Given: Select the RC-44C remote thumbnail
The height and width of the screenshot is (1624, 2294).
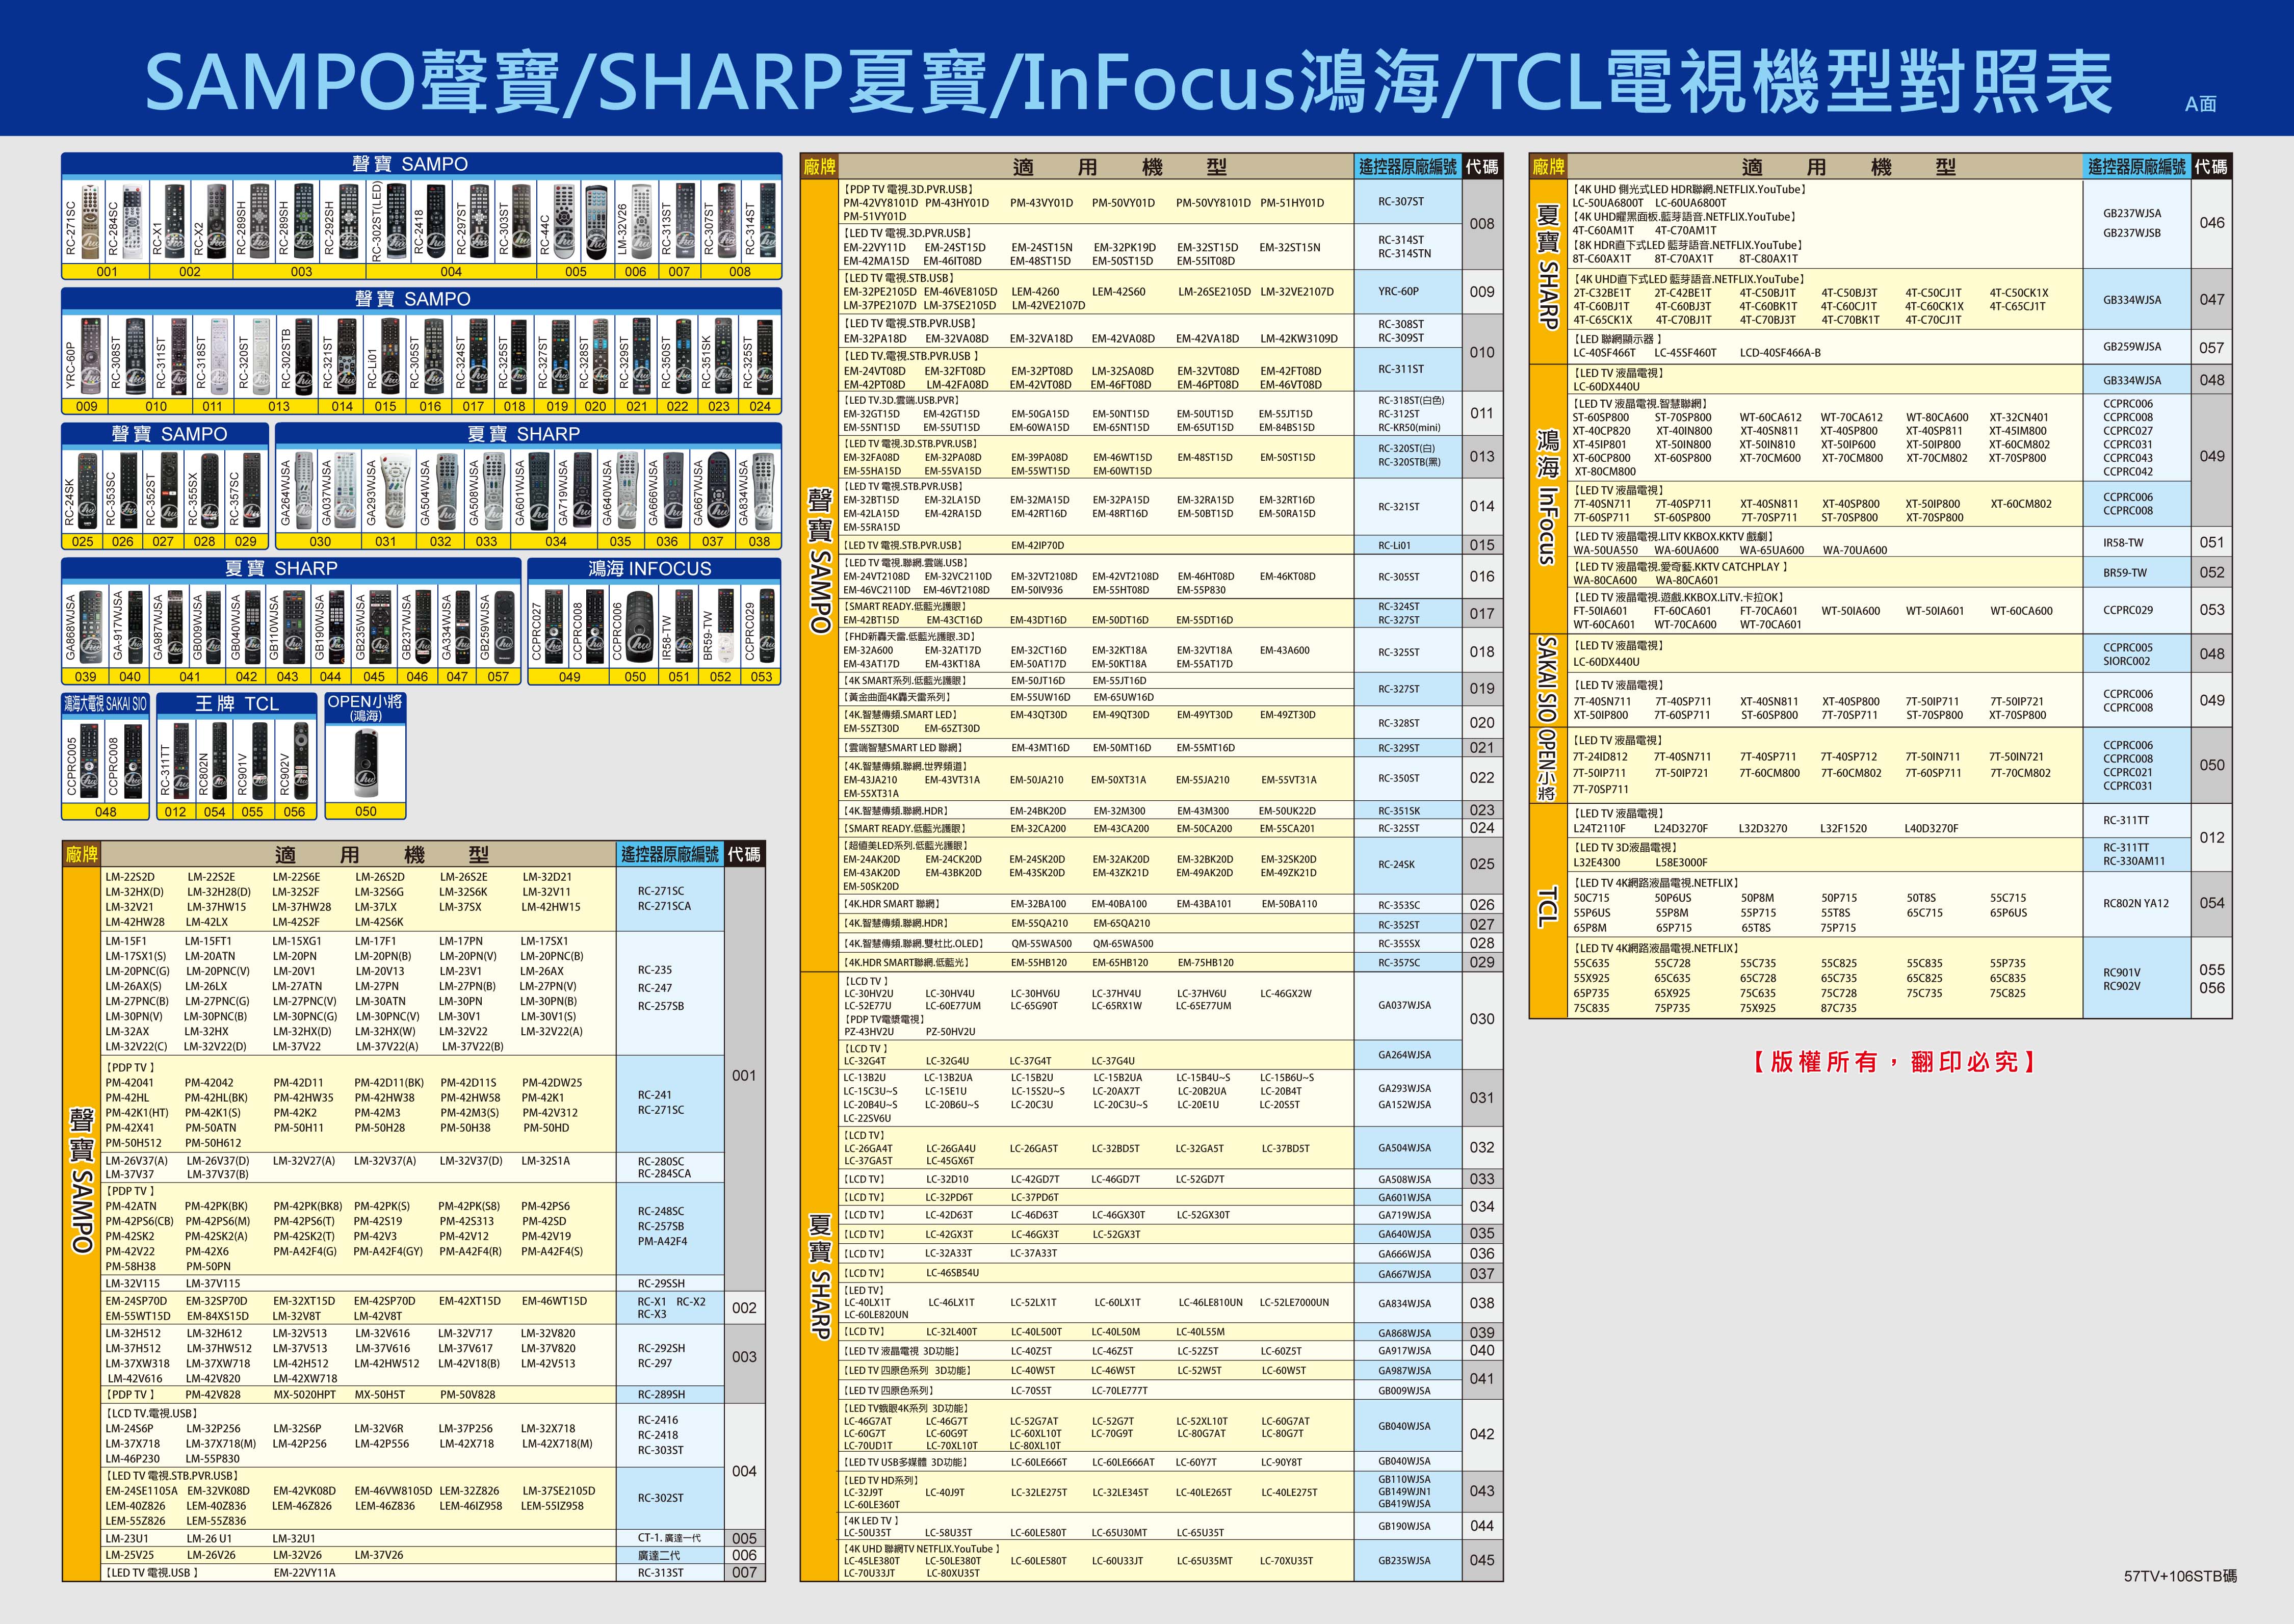Looking at the screenshot, I should (564, 221).
